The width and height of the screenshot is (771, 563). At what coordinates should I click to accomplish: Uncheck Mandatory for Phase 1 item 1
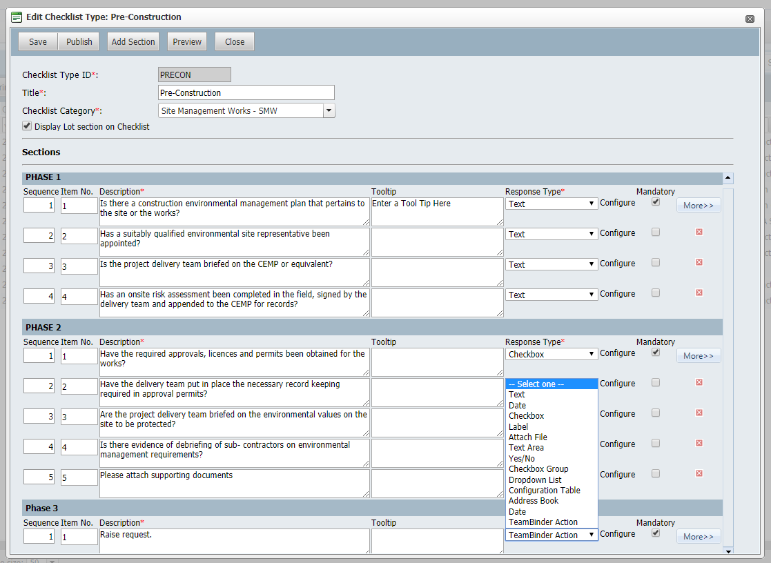(656, 202)
